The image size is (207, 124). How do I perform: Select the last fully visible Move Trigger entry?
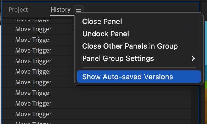(x=33, y=114)
